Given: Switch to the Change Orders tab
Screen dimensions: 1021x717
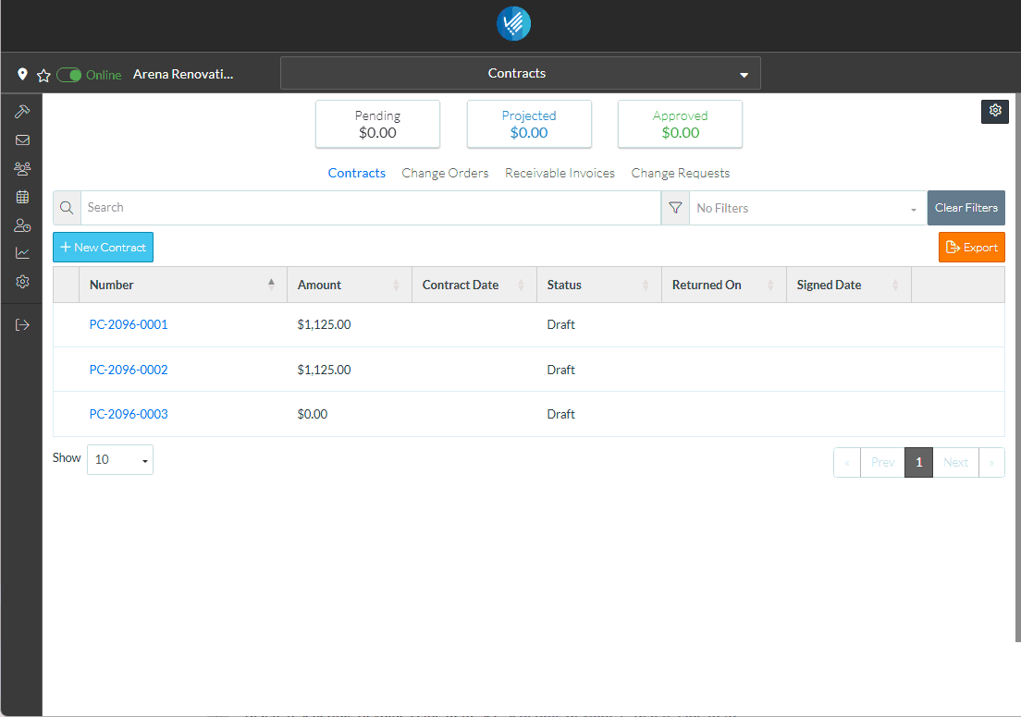Looking at the screenshot, I should 445,173.
